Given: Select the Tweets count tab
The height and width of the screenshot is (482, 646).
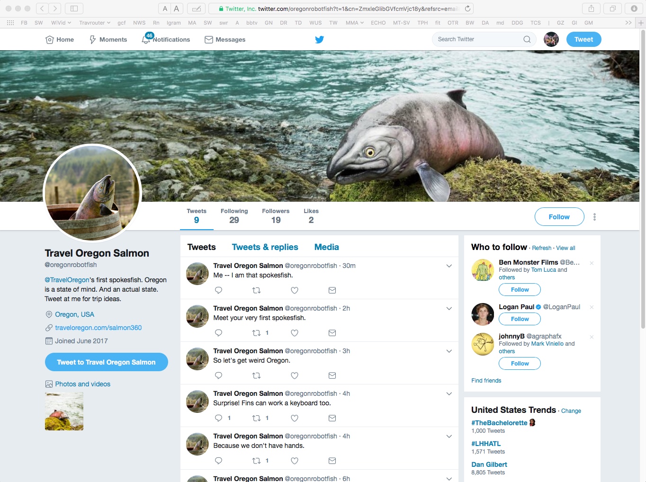Looking at the screenshot, I should 197,216.
